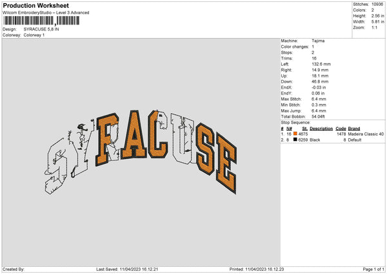Click the Min Stitch value 0.3 mm

point(319,105)
